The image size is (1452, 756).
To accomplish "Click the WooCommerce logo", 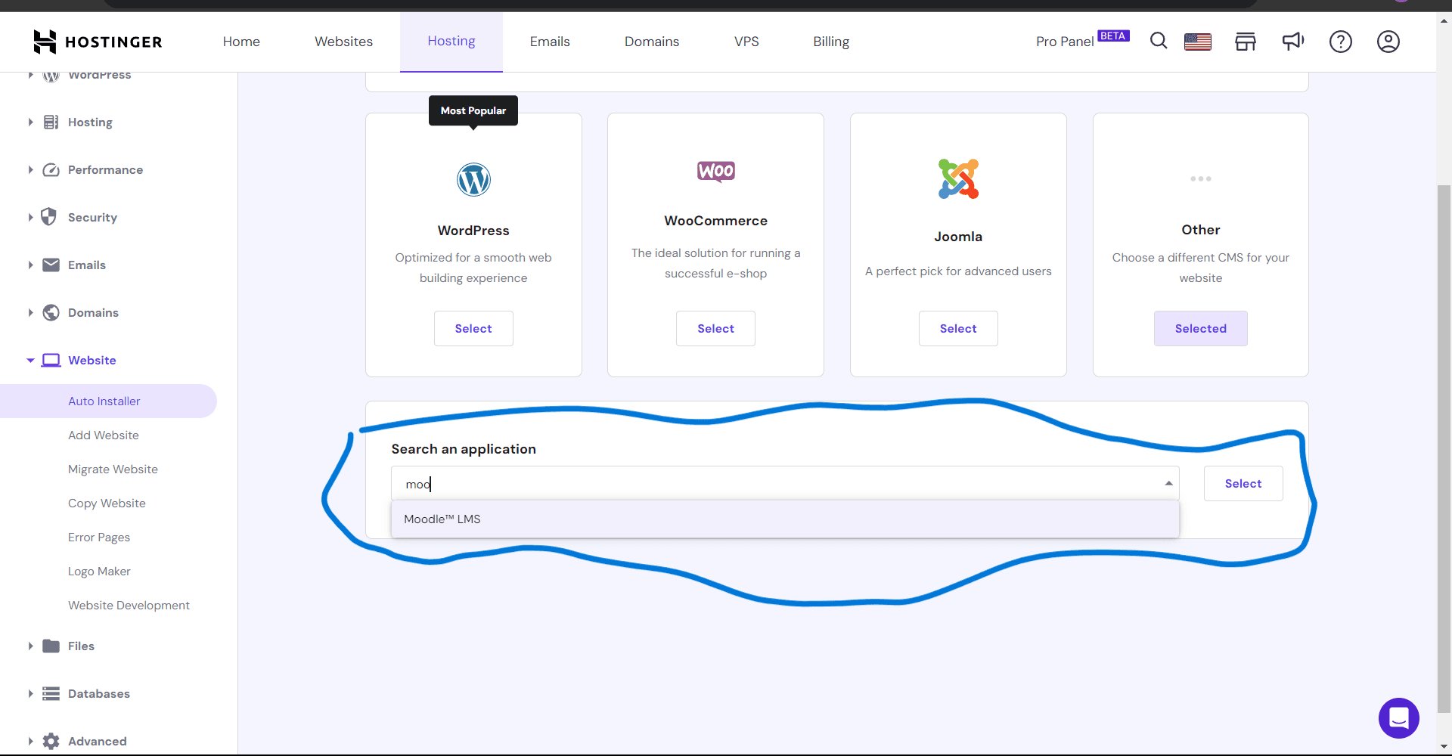I will point(715,171).
